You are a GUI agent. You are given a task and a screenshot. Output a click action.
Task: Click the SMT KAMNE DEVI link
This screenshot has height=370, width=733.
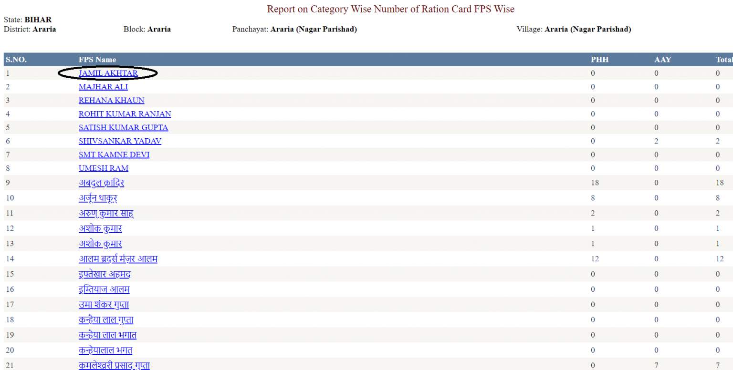(x=114, y=155)
